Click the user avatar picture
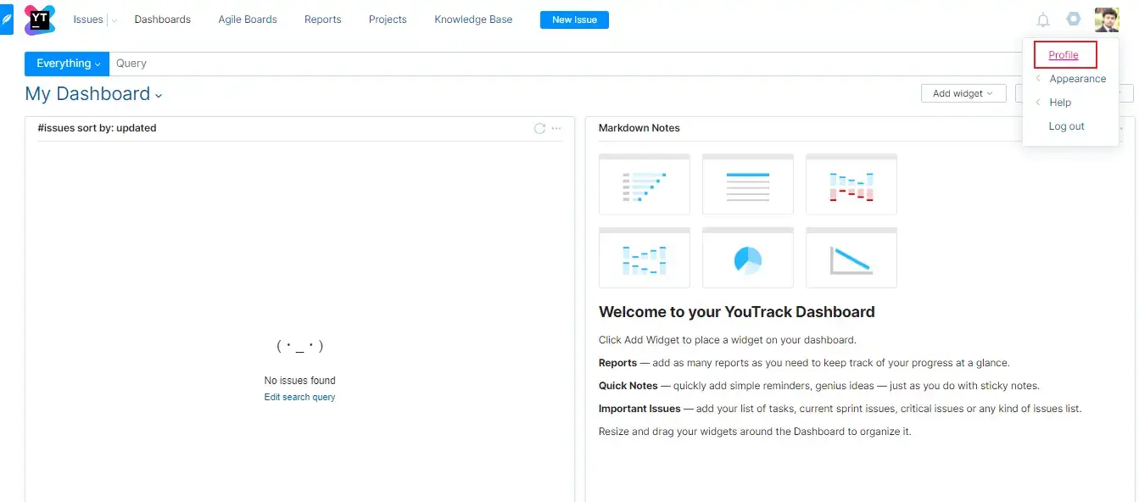1139x502 pixels. coord(1107,20)
